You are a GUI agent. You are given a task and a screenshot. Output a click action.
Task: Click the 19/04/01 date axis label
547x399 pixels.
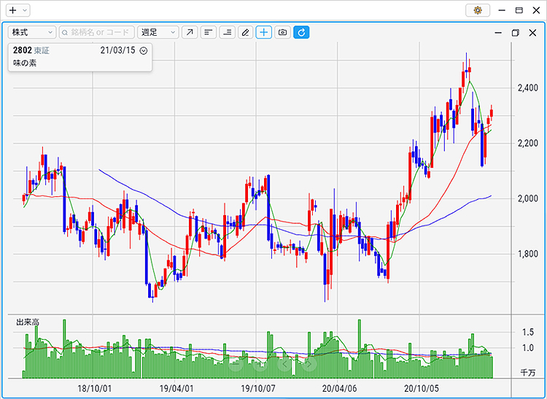(176, 388)
